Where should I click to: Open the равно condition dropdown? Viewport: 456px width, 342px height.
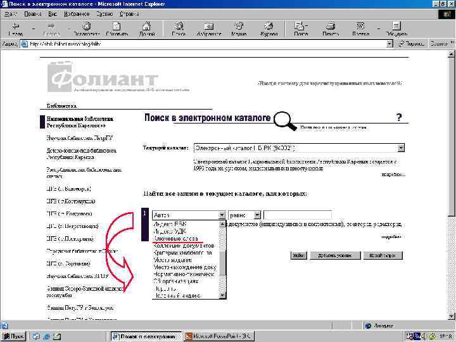[257, 215]
